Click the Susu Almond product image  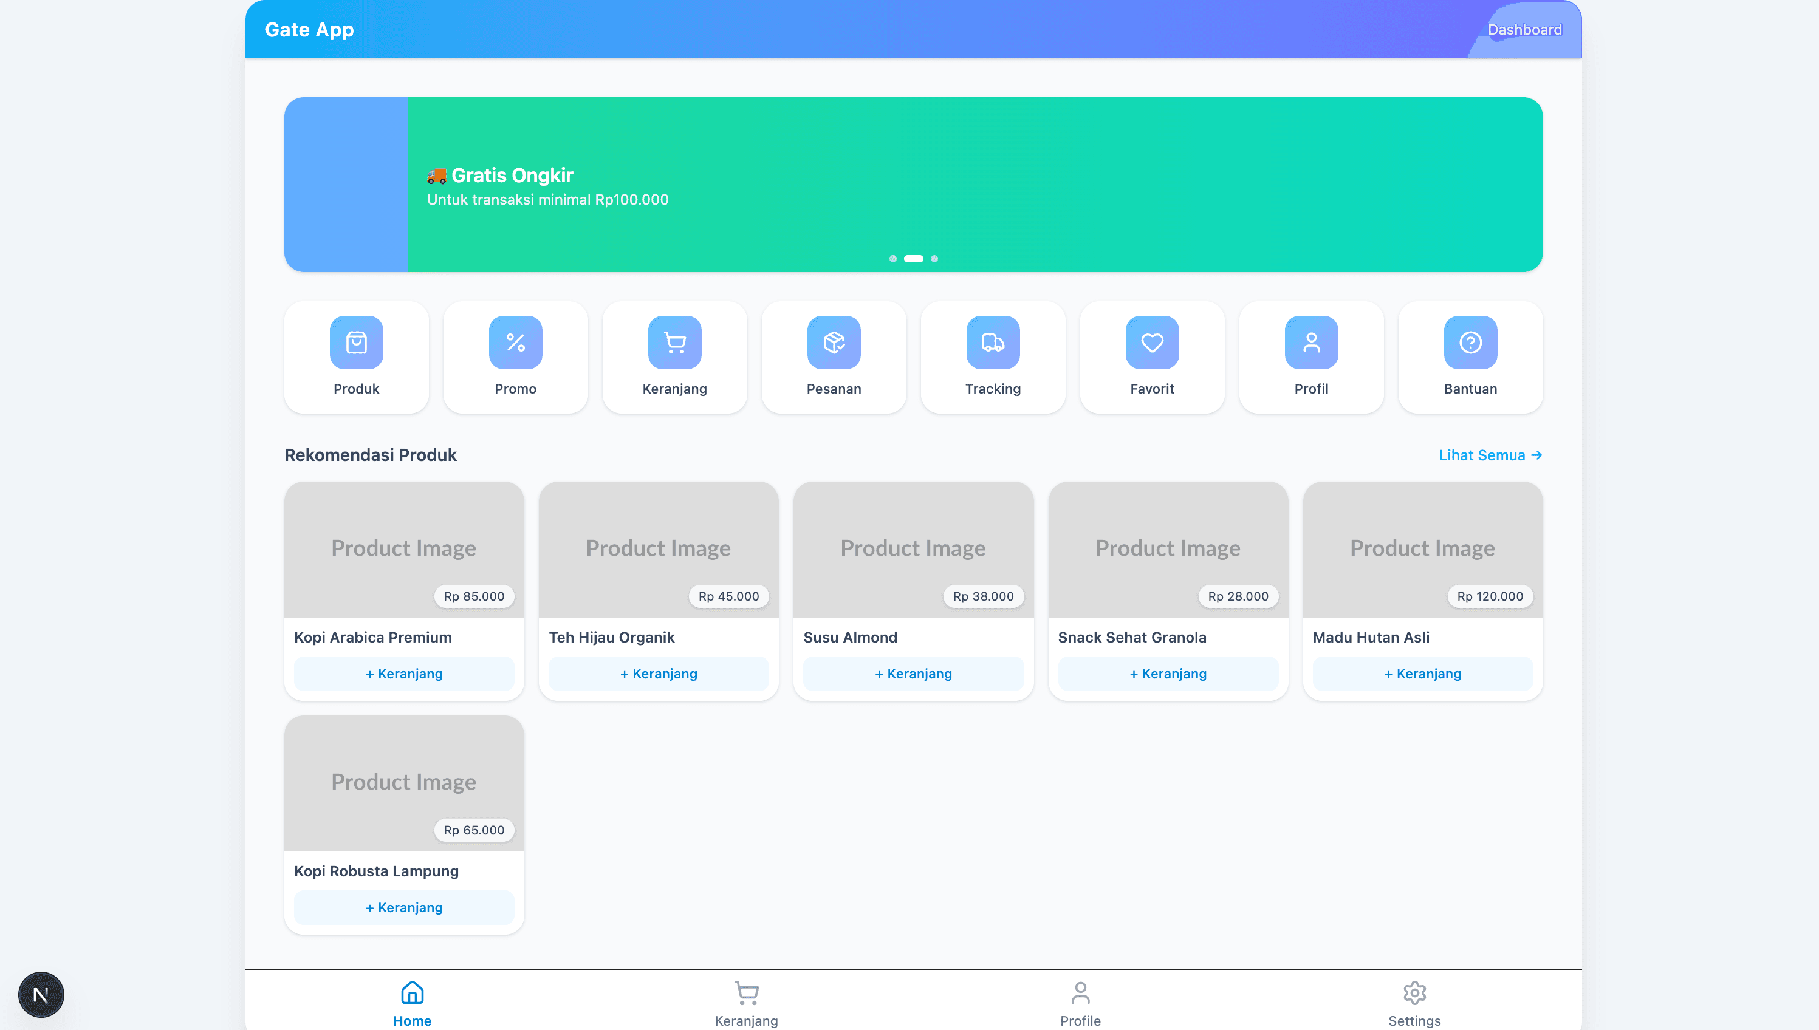(x=913, y=548)
